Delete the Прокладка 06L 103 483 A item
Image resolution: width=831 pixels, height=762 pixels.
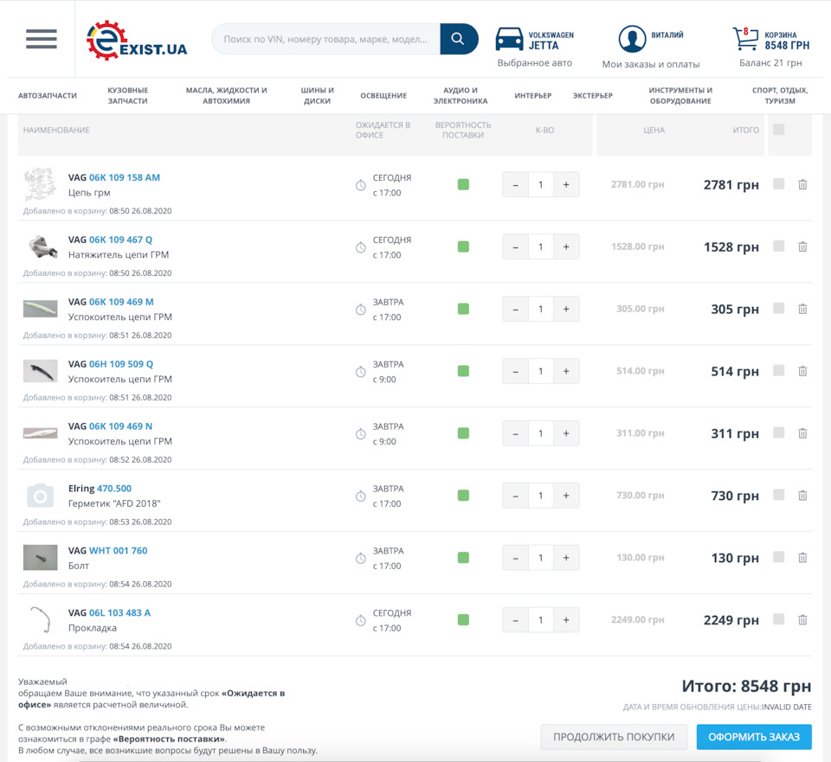coord(802,620)
